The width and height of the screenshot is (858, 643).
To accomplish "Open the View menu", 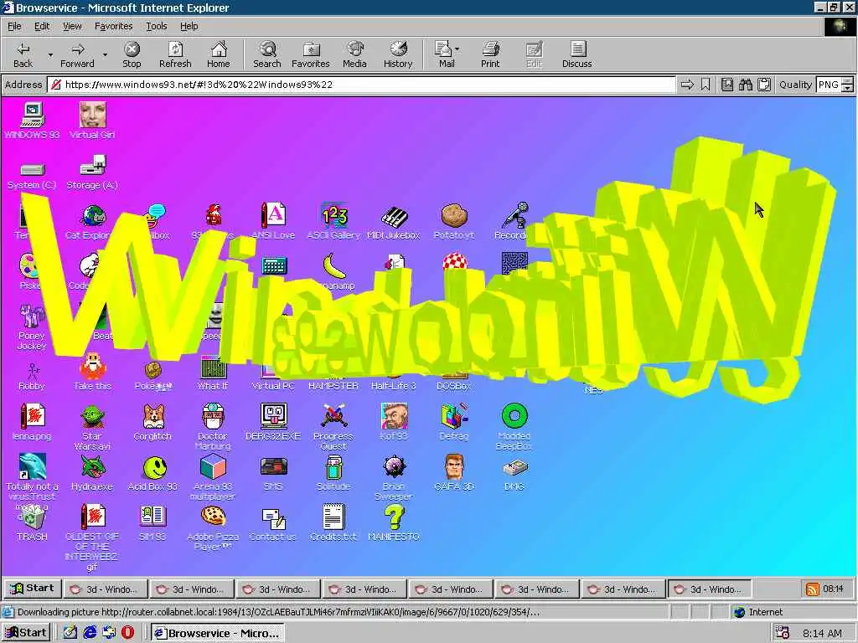I will point(72,26).
